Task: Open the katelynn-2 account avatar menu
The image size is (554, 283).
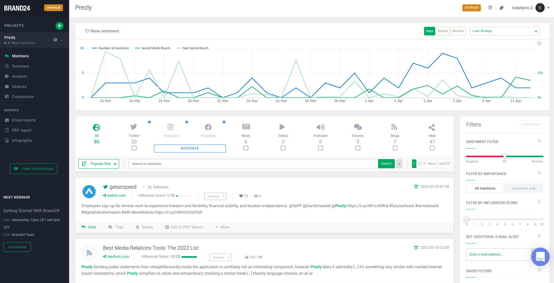Action: pyautogui.click(x=540, y=8)
